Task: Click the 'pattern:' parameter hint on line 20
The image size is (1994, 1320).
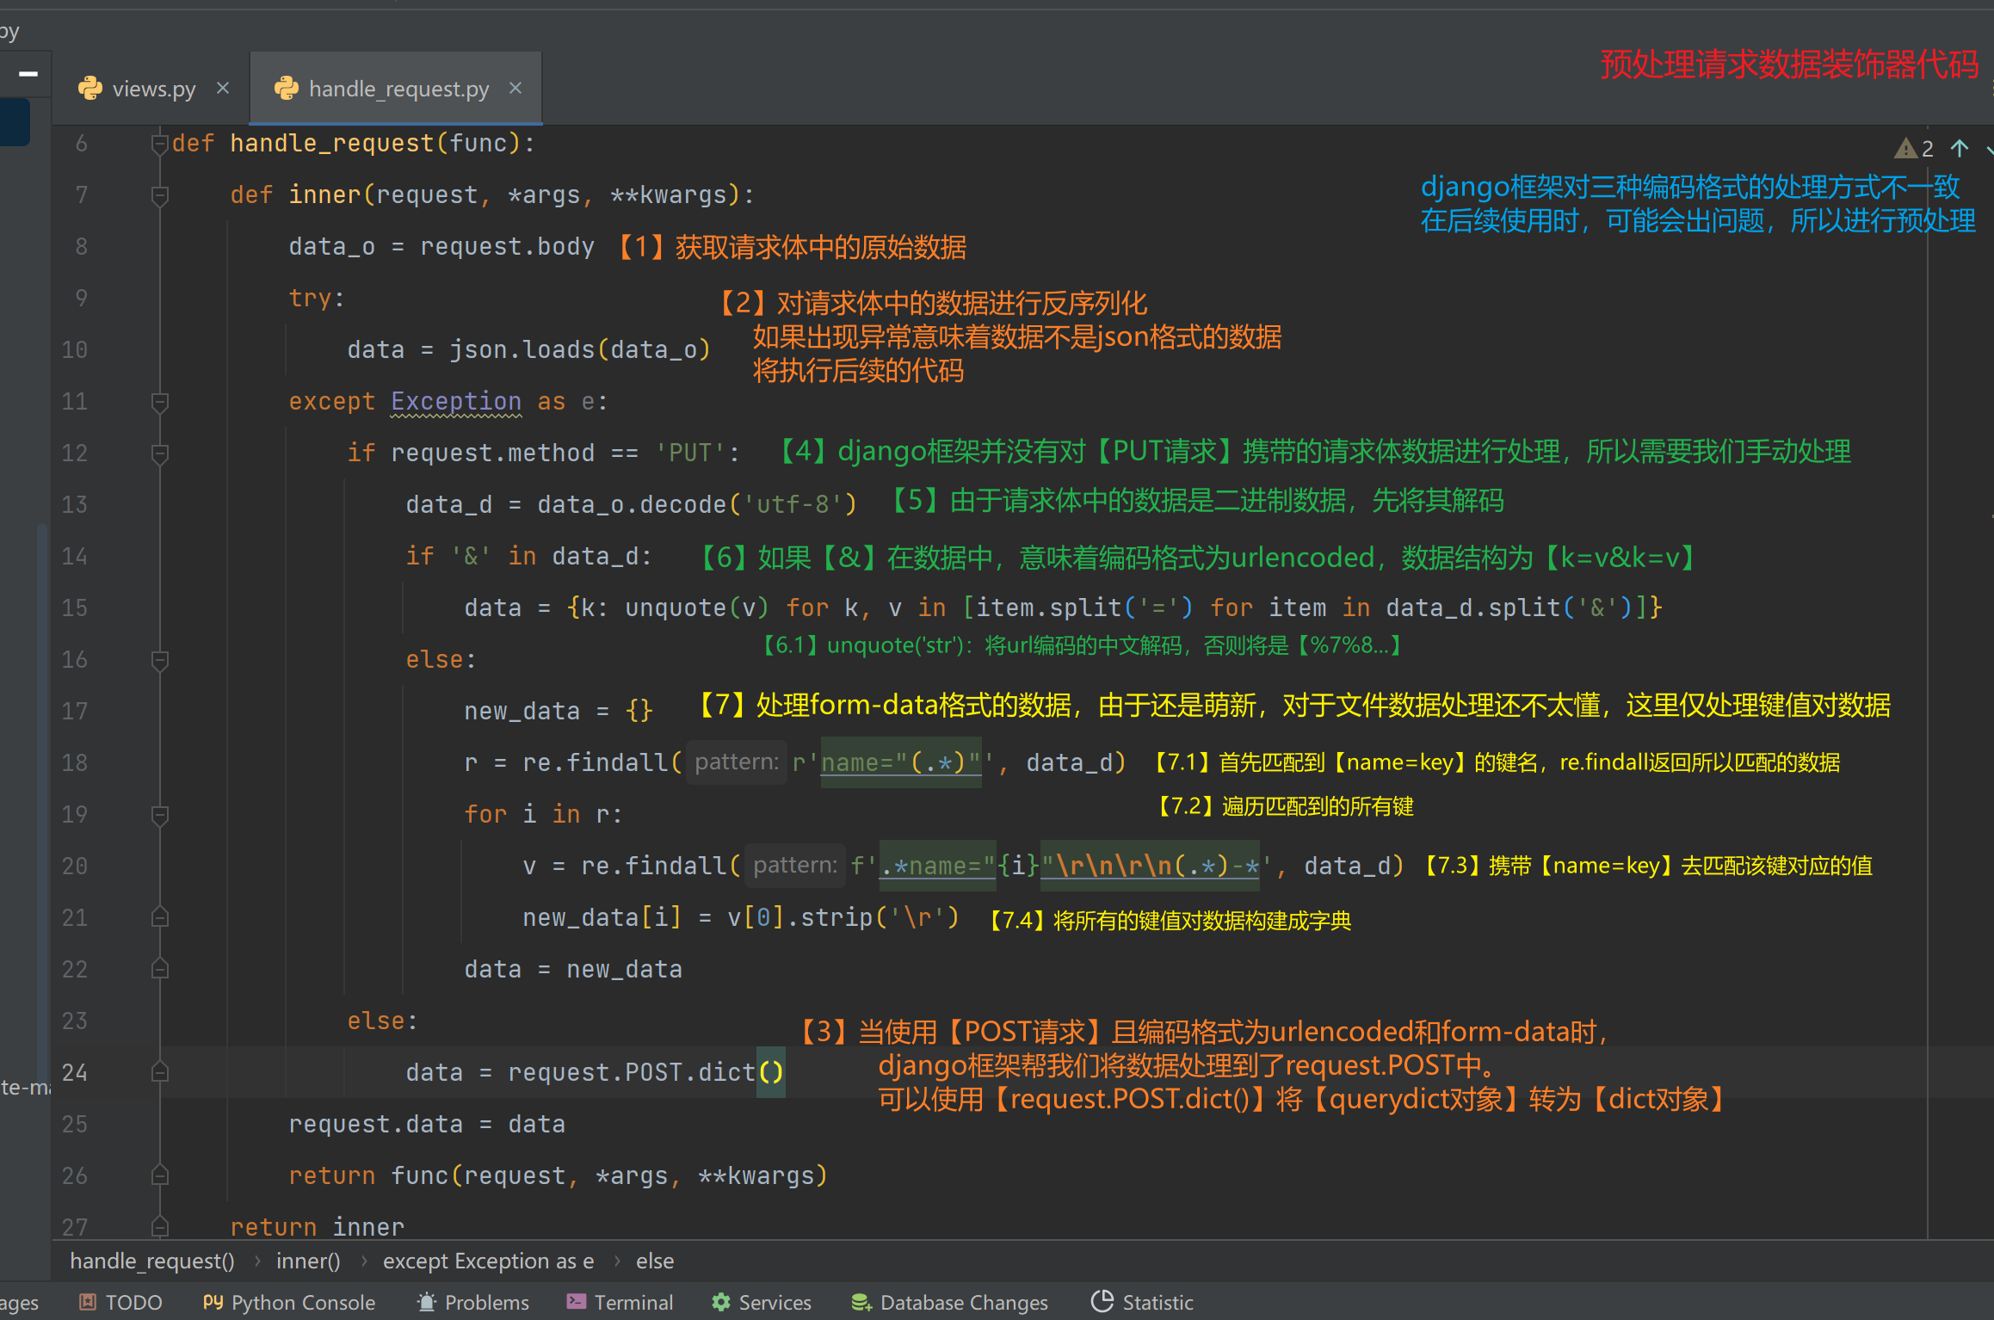Action: 794,865
